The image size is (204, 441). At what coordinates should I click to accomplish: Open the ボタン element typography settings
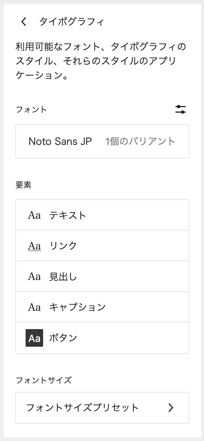tap(102, 338)
